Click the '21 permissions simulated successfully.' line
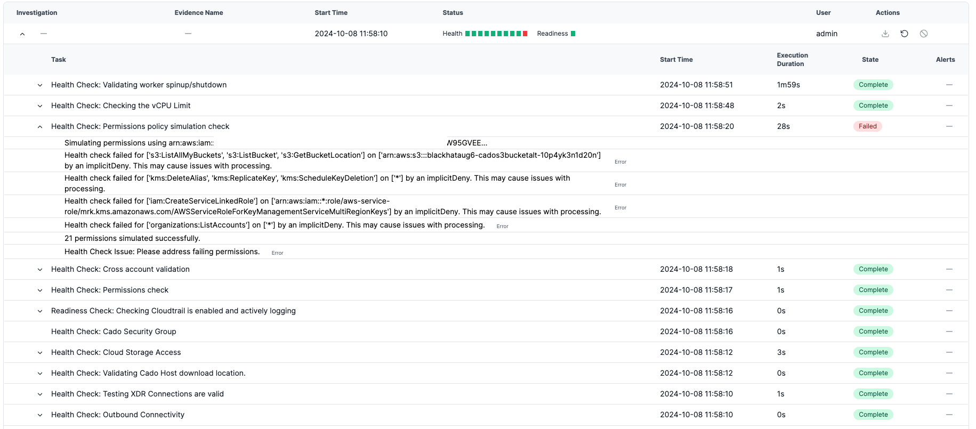This screenshot has height=429, width=976. pyautogui.click(x=132, y=238)
